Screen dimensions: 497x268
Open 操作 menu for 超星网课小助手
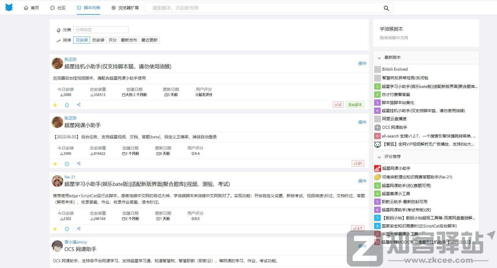pos(362,122)
